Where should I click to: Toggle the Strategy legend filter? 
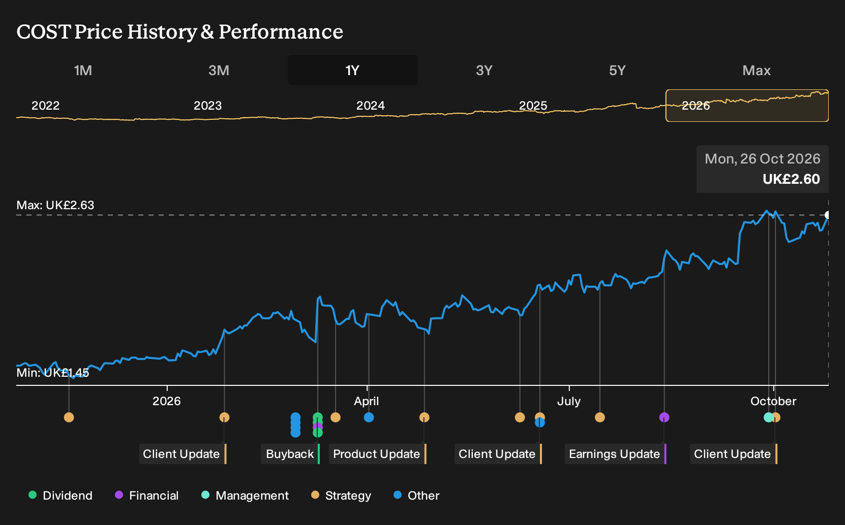click(341, 496)
